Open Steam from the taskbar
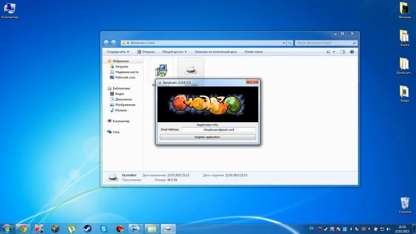The height and width of the screenshot is (234, 416). pyautogui.click(x=88, y=229)
